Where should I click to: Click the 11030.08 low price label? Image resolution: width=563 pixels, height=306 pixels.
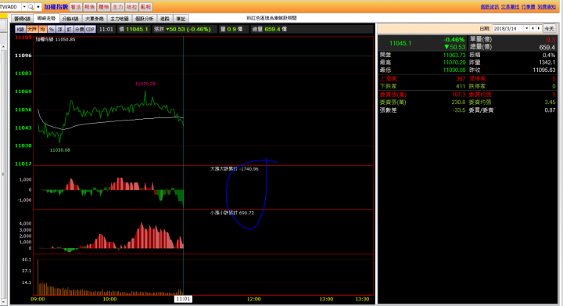60,150
